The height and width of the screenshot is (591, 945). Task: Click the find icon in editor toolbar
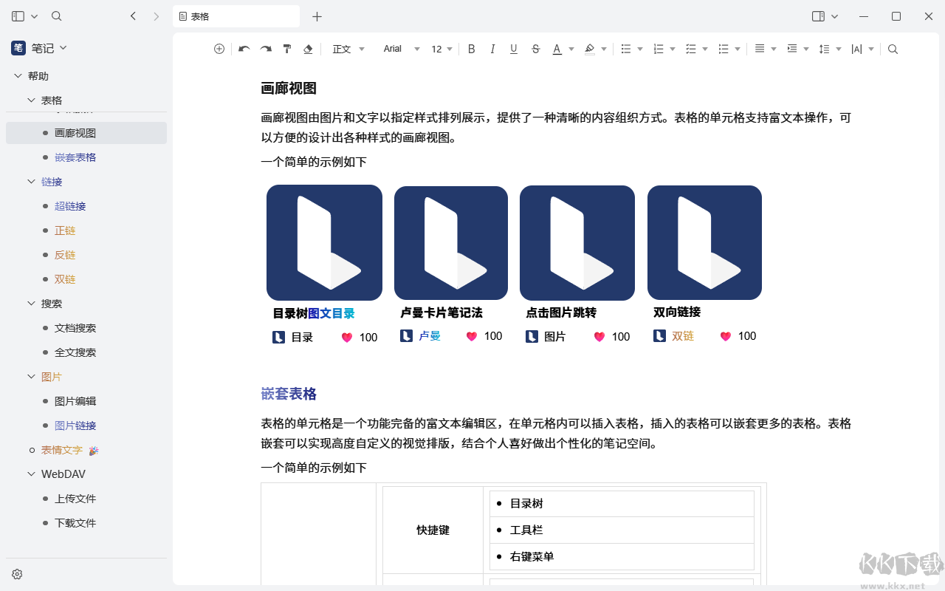click(x=893, y=49)
